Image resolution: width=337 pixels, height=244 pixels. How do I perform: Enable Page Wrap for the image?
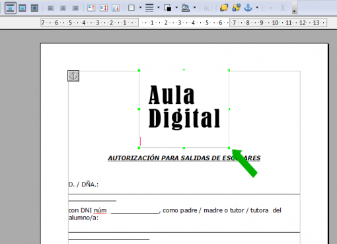[x=22, y=8]
